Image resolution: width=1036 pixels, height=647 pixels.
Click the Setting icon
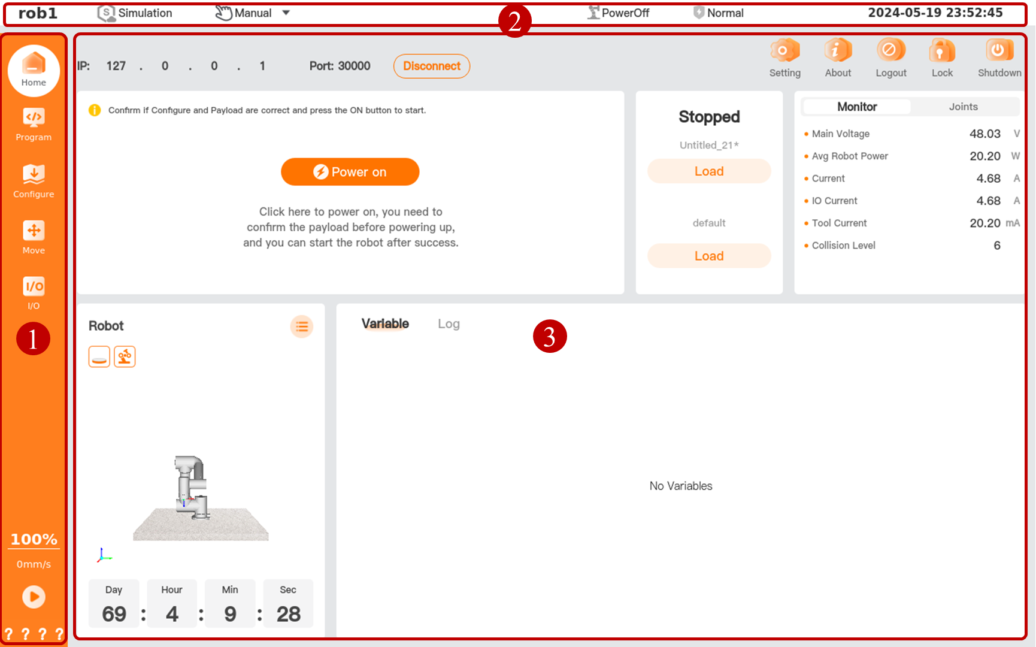click(x=784, y=58)
